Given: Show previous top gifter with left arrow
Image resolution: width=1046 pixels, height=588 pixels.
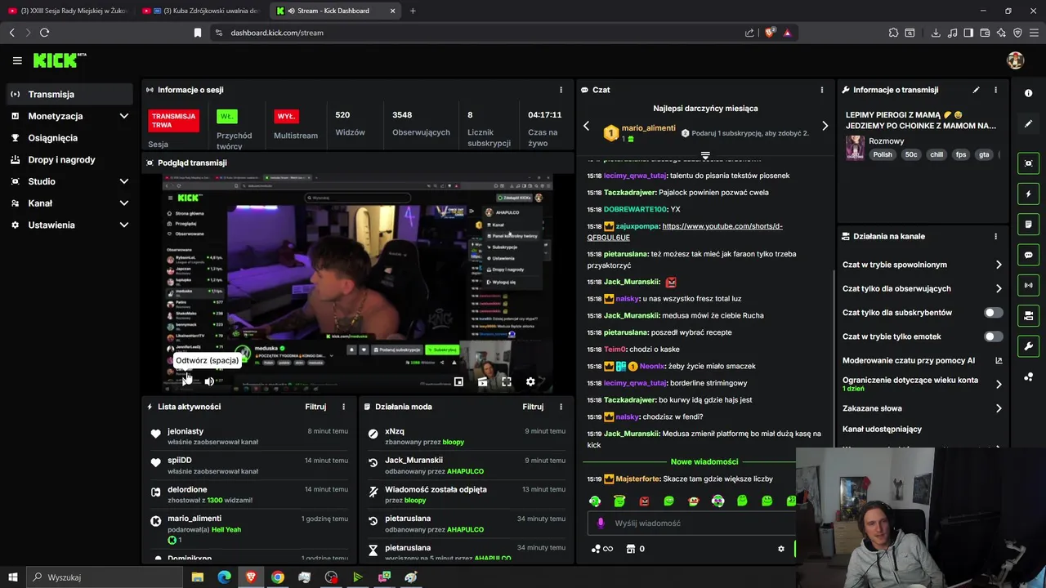Looking at the screenshot, I should pyautogui.click(x=586, y=126).
